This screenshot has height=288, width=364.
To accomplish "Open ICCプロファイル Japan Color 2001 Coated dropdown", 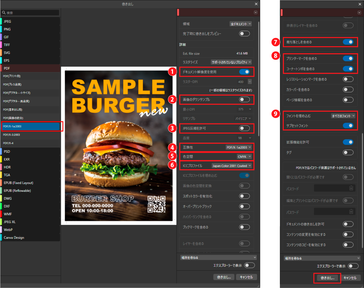I will pos(232,166).
